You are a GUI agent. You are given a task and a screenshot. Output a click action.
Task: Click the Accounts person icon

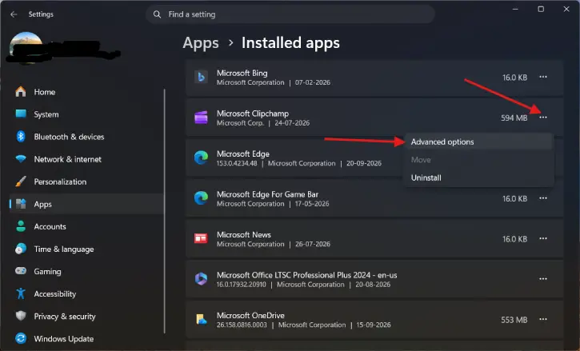[21, 226]
